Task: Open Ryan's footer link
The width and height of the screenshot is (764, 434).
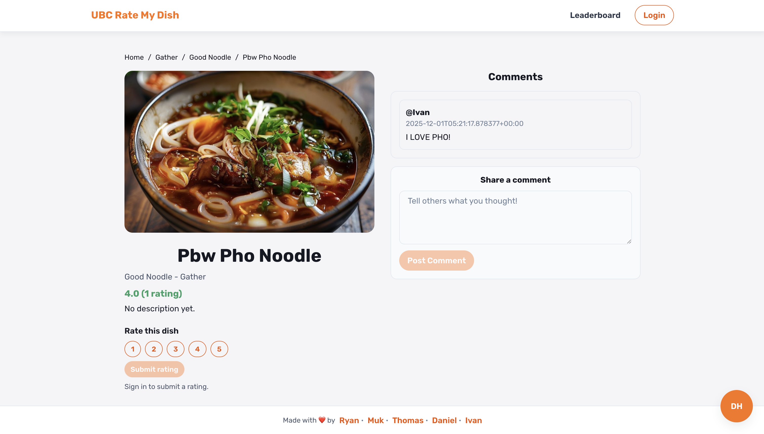Action: (x=349, y=420)
